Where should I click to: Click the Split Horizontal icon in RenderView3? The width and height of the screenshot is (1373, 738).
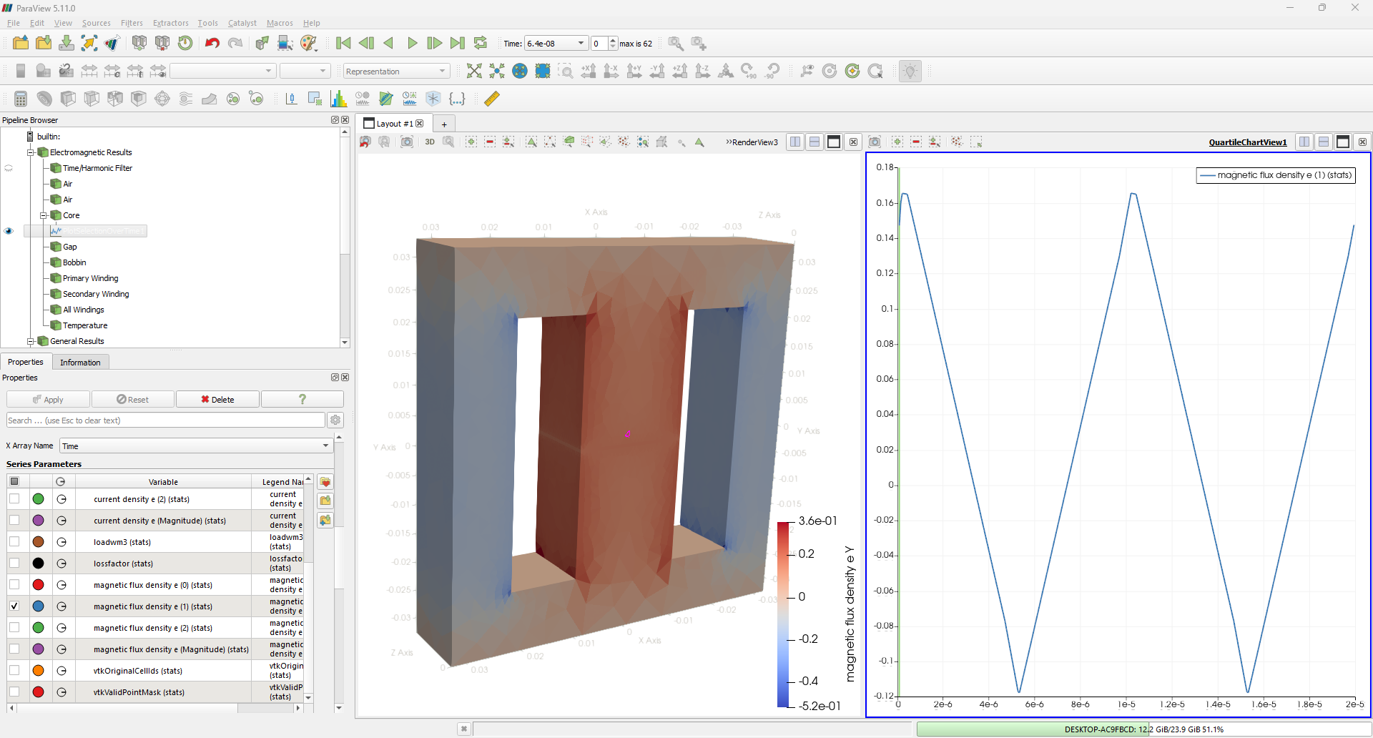(794, 142)
